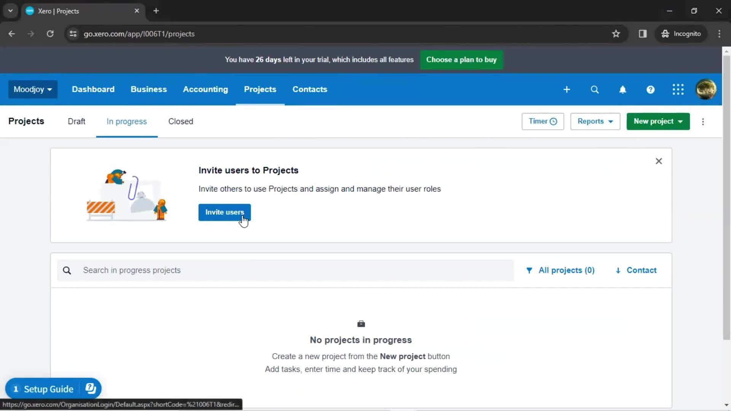Open the Projects menu in the navigation bar
The image size is (731, 411).
tap(260, 89)
